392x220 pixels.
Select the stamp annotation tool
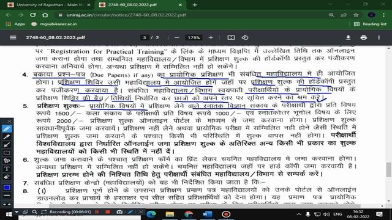pos(7,161)
